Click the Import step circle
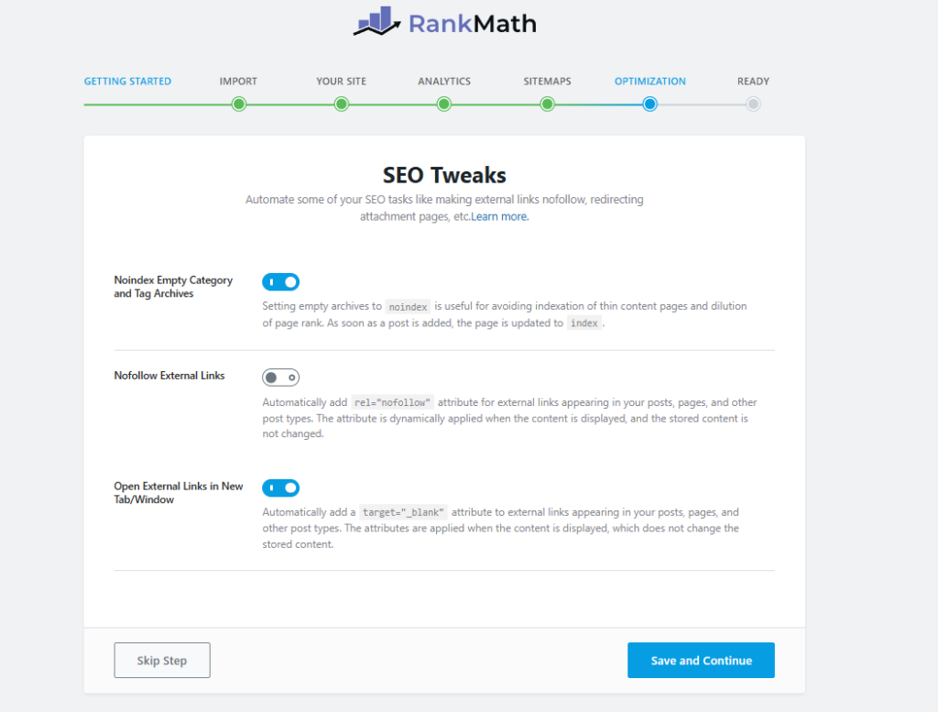 (239, 104)
